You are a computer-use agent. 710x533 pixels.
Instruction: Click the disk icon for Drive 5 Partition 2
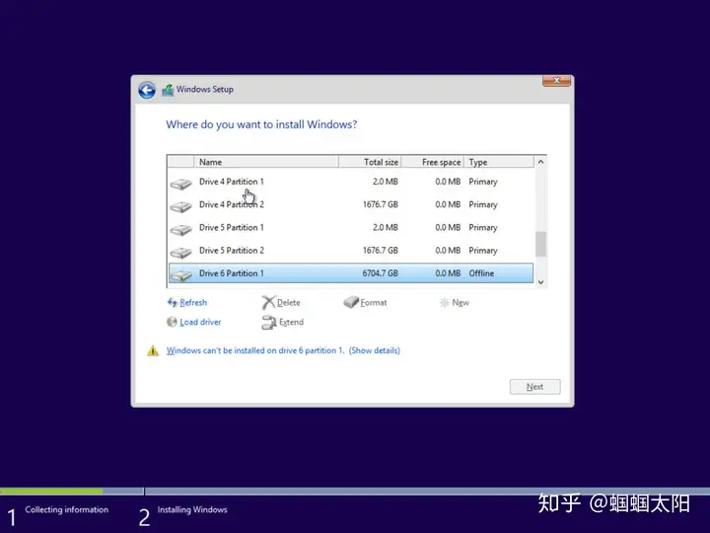pyautogui.click(x=181, y=253)
